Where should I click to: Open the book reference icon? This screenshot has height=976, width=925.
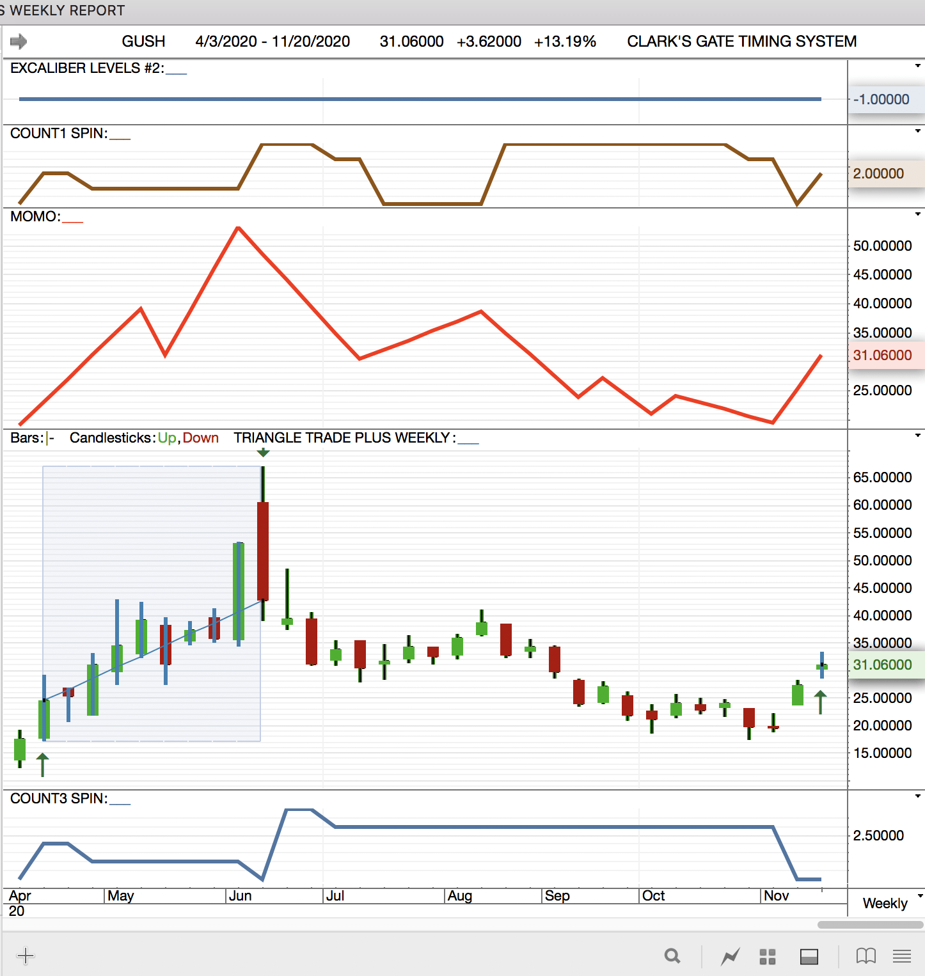tap(866, 956)
